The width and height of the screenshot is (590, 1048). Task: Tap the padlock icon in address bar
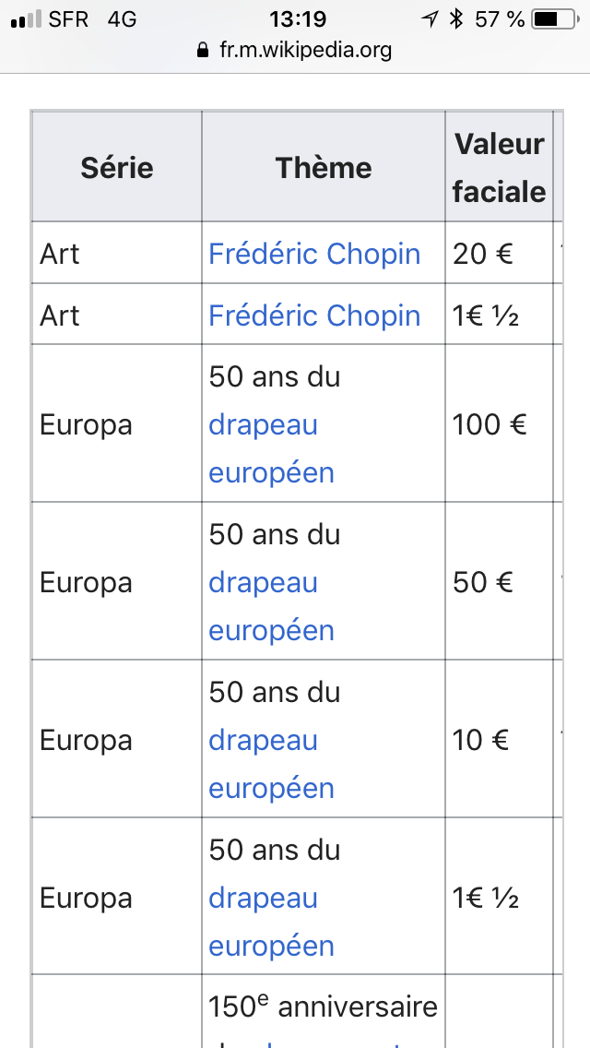[204, 50]
